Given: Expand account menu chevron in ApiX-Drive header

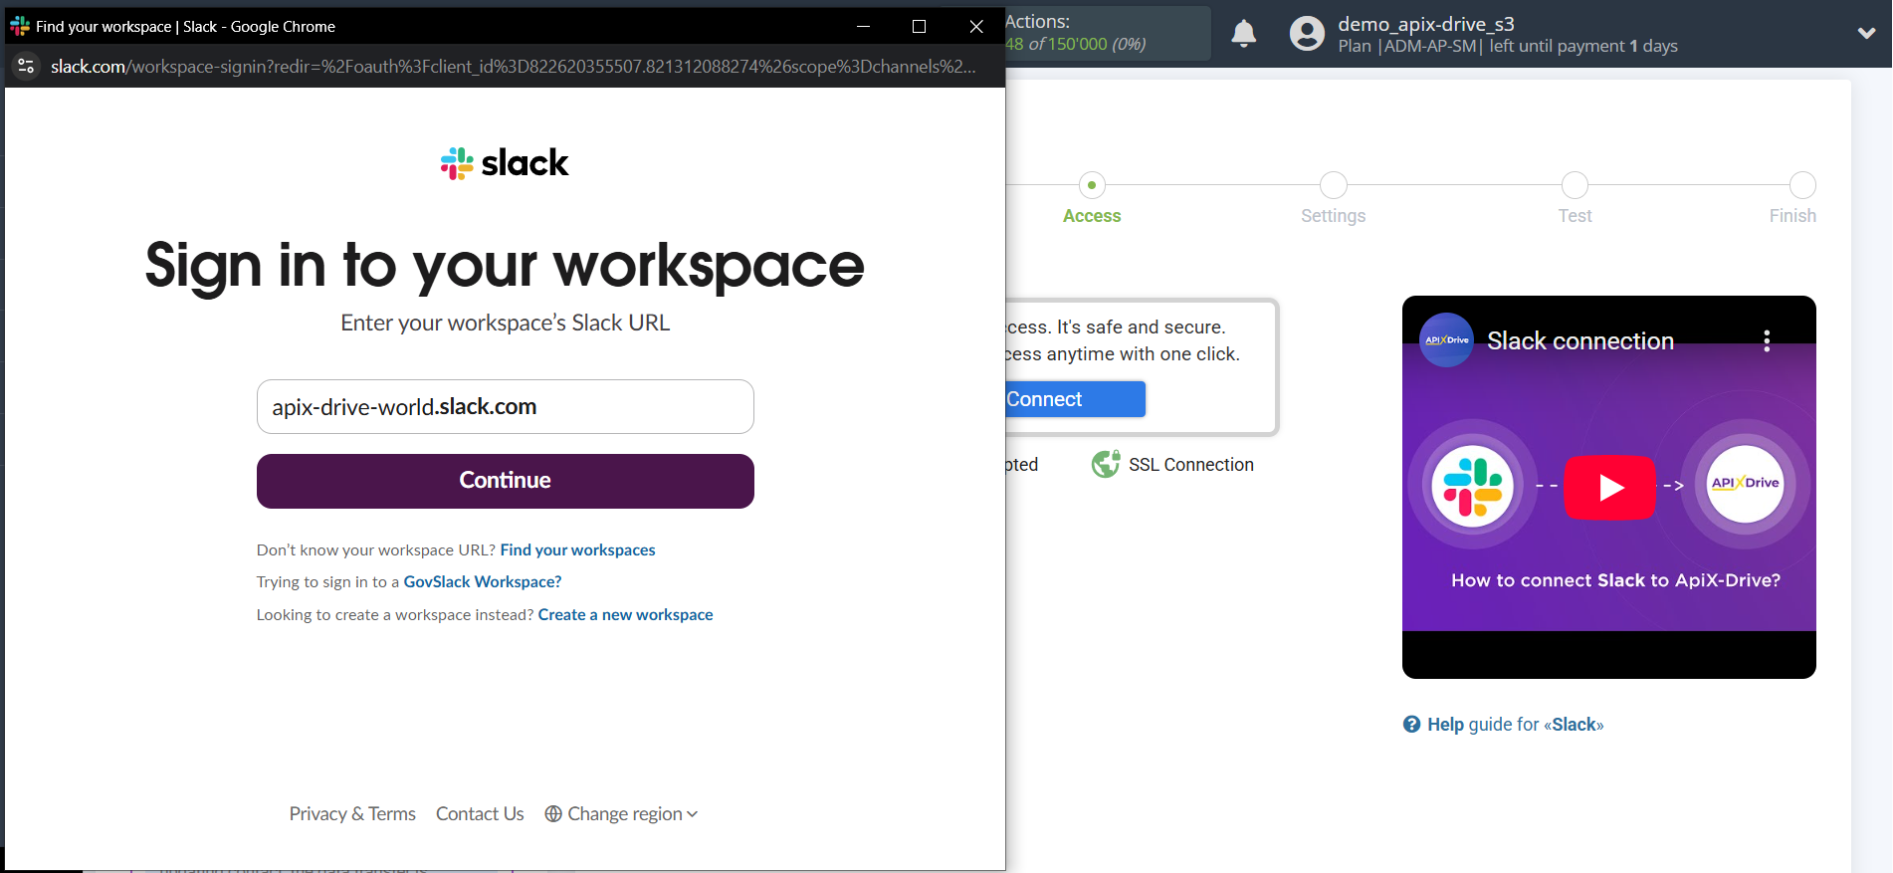Looking at the screenshot, I should pyautogui.click(x=1866, y=33).
